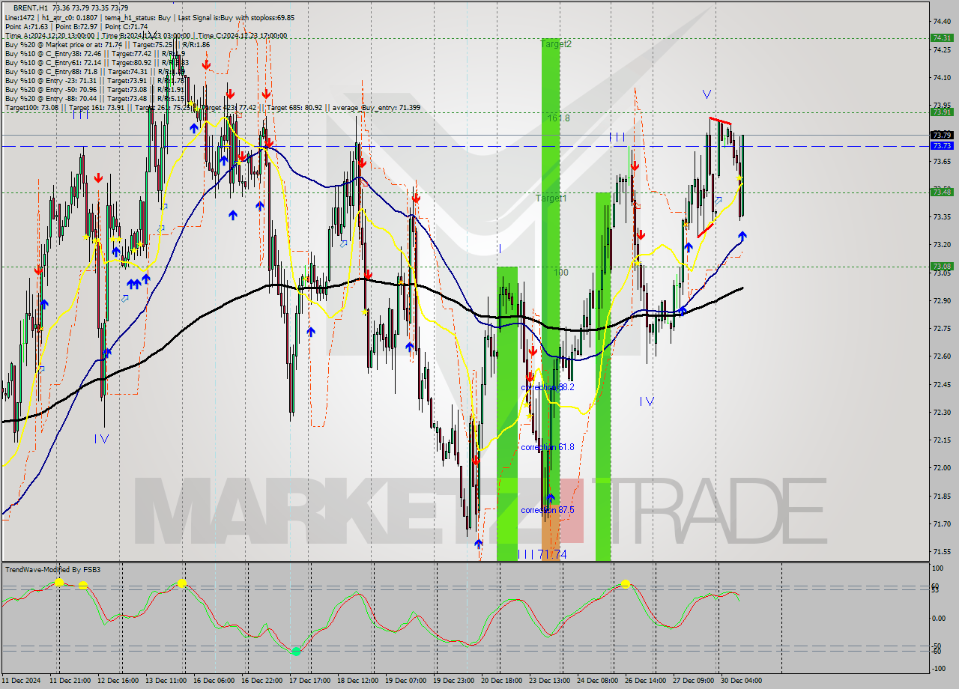This screenshot has height=689, width=959.
Task: Select the green 74.31 price tag
Action: [942, 37]
